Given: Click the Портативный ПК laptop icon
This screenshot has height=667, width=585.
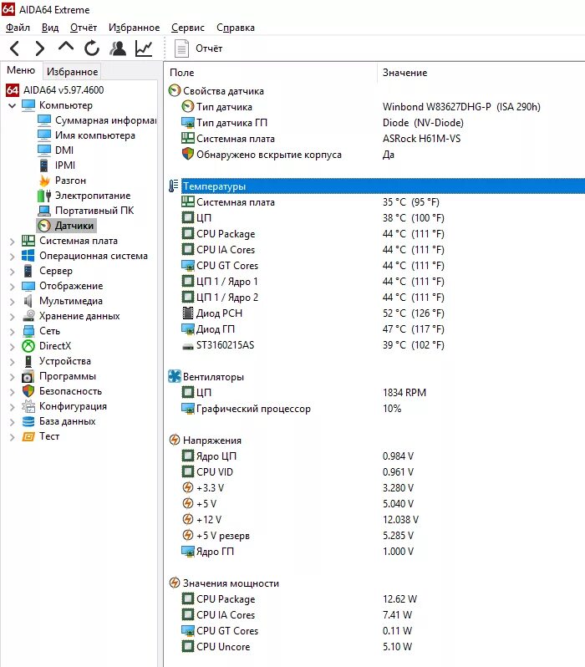Looking at the screenshot, I should point(44,211).
